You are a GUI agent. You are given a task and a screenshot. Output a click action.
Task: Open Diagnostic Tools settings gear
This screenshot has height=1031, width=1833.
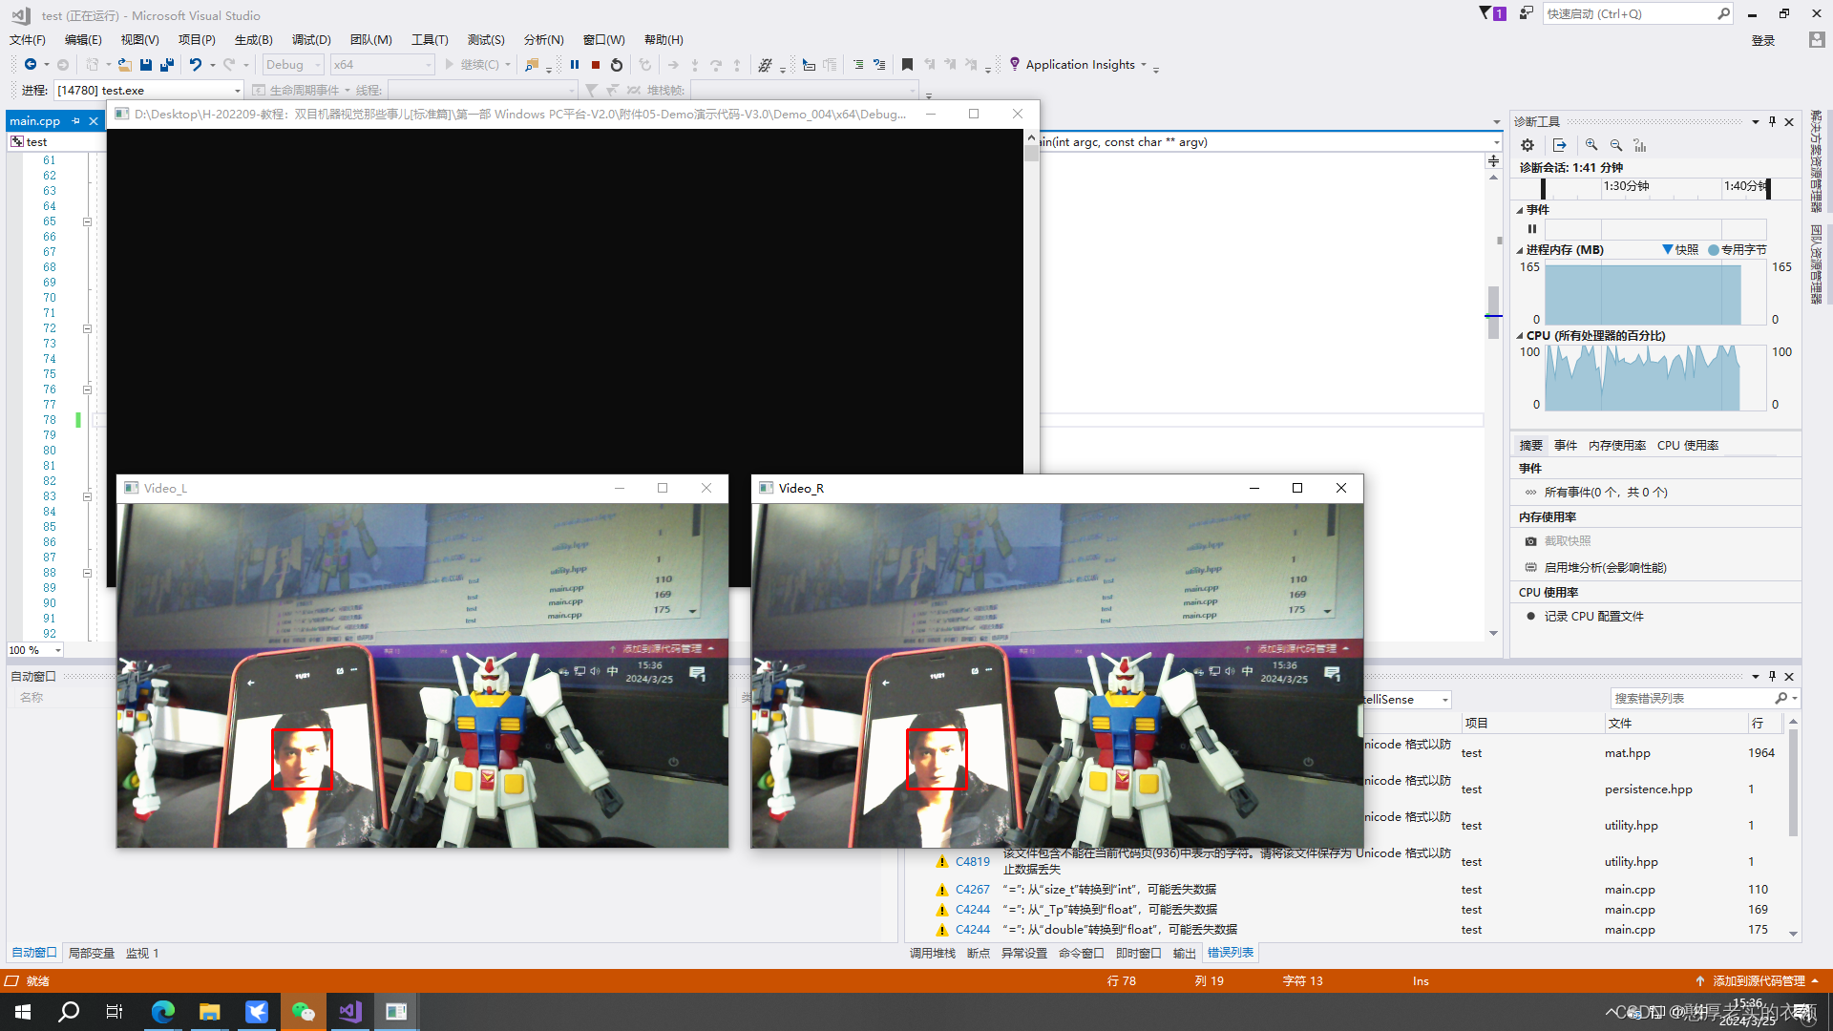click(x=1527, y=145)
